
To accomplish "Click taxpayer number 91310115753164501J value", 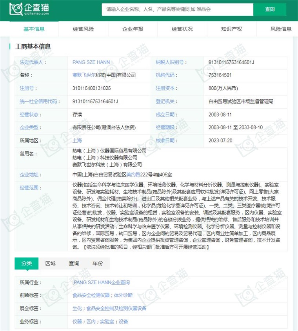I will pos(231,62).
